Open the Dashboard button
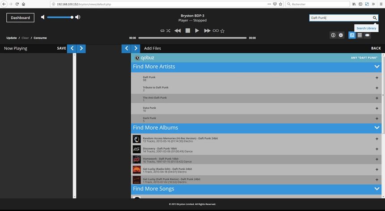The width and height of the screenshot is (385, 211). click(x=21, y=17)
